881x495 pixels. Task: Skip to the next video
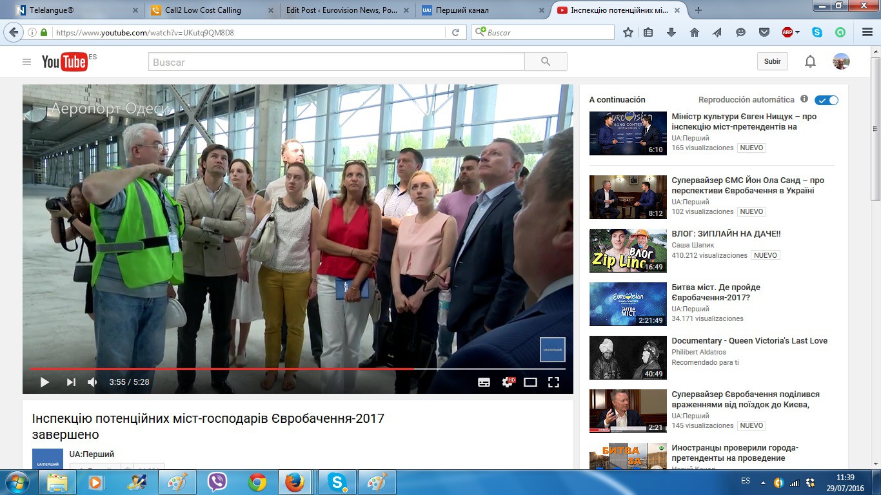coord(71,382)
